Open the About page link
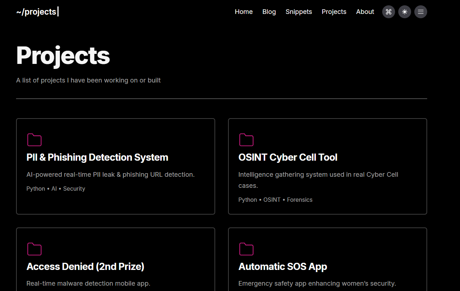Viewport: 460px width, 291px height. [365, 12]
